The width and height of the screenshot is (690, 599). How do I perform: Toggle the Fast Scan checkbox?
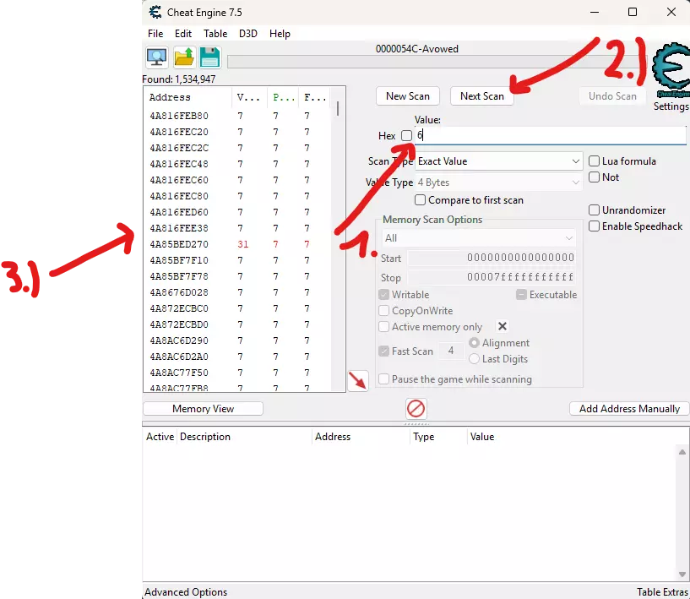pos(383,351)
